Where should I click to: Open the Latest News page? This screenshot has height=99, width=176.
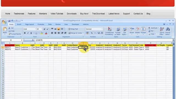click(114, 14)
